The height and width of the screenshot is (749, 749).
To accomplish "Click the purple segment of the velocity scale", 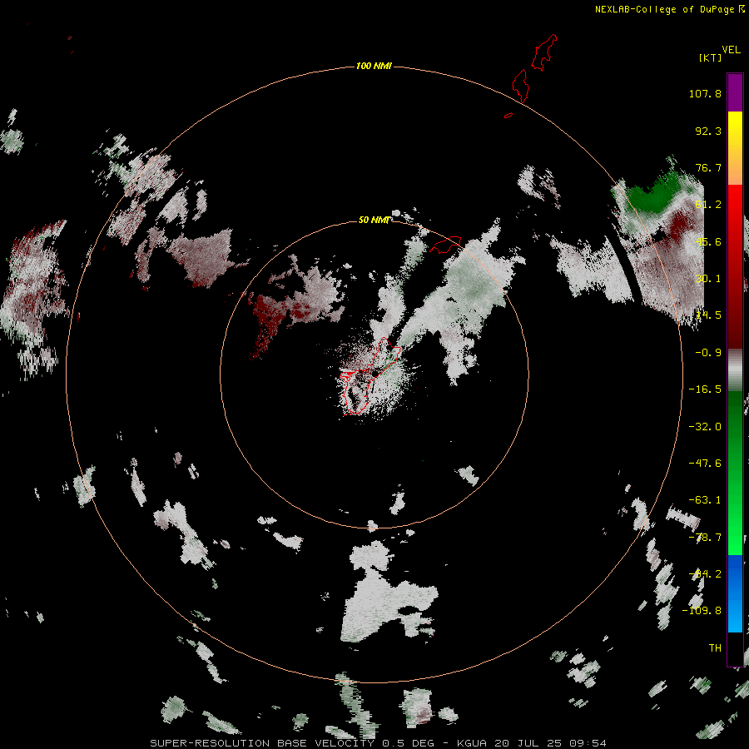I will 735,93.
